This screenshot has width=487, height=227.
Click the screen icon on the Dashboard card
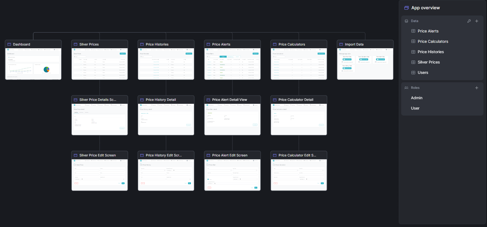click(9, 44)
